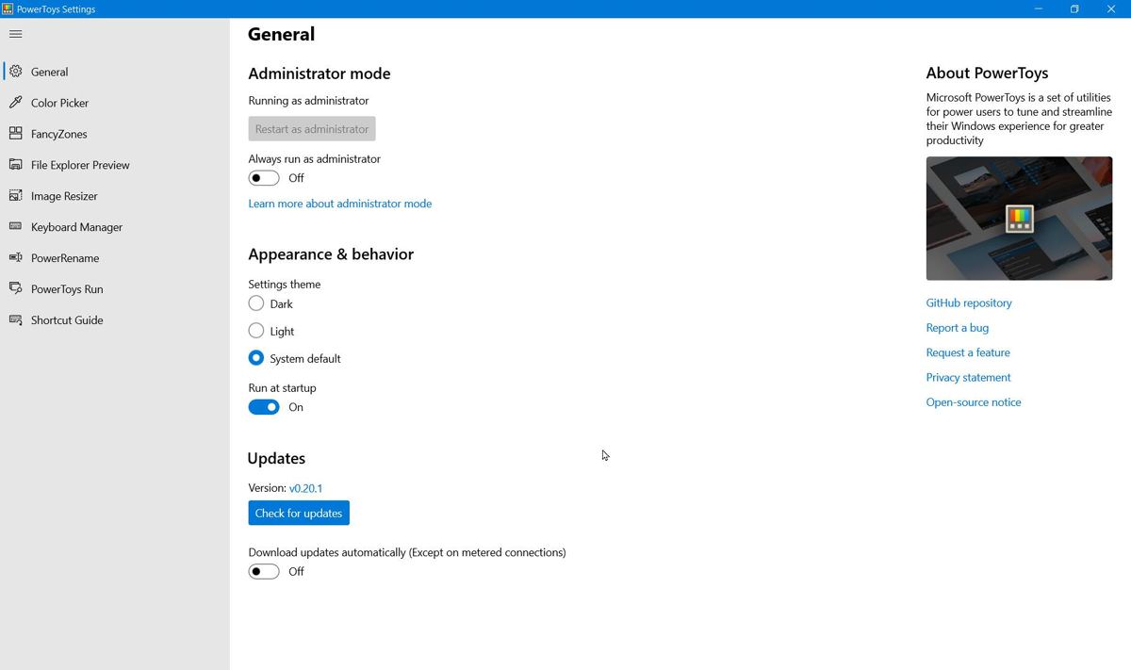This screenshot has height=670, width=1131.
Task: Open File Explorer Preview settings label
Action: point(80,165)
